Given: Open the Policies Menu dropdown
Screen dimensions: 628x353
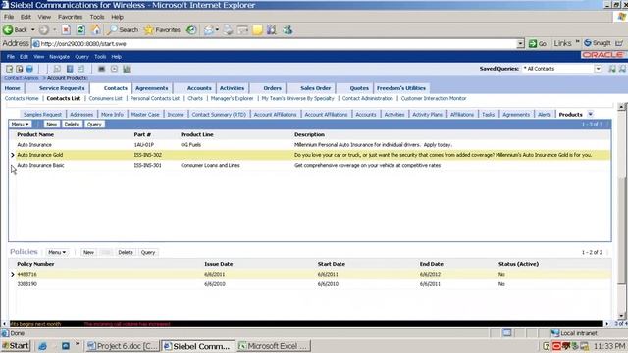Looking at the screenshot, I should pos(57,252).
